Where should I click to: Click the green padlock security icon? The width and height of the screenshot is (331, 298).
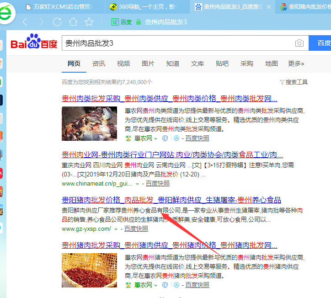[x=139, y=22]
